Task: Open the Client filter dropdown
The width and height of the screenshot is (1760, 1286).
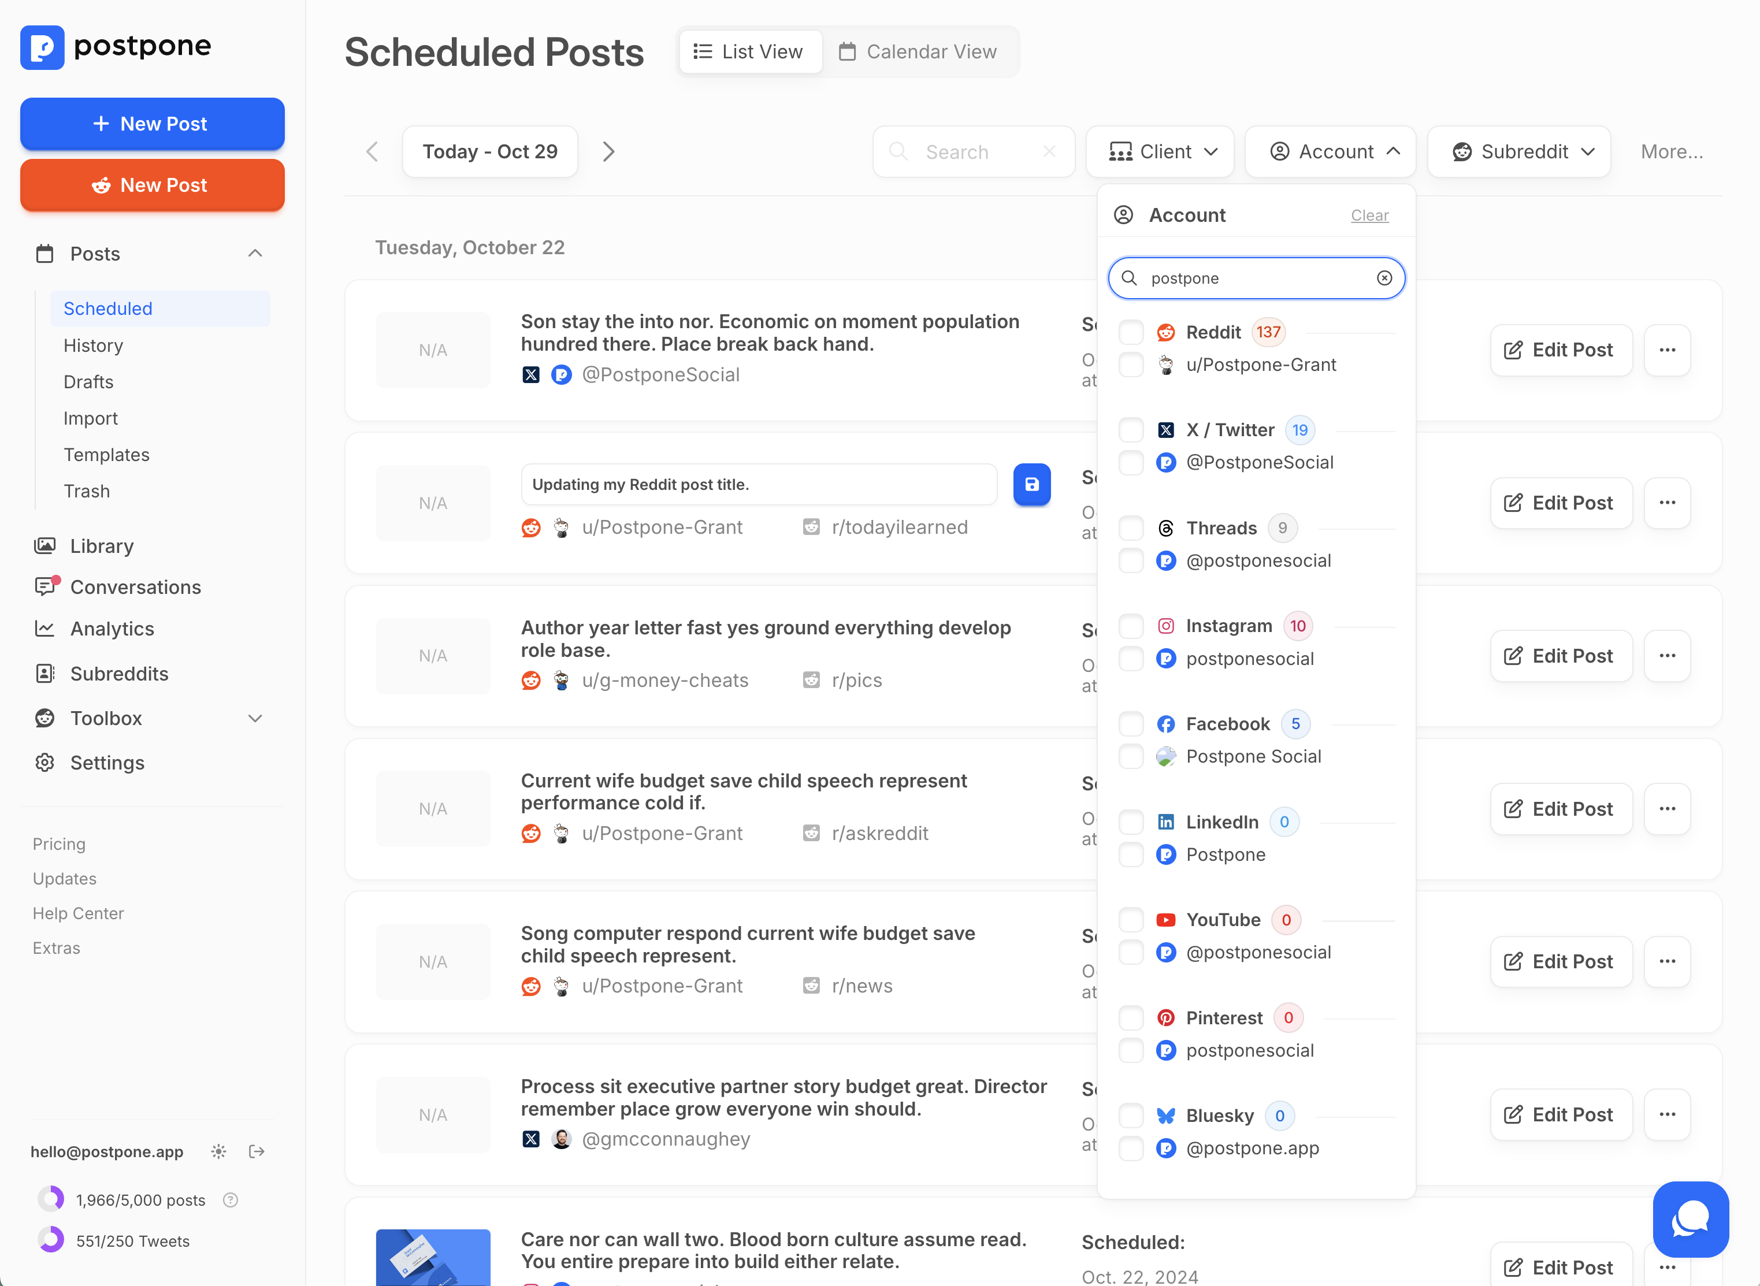Action: pos(1160,152)
